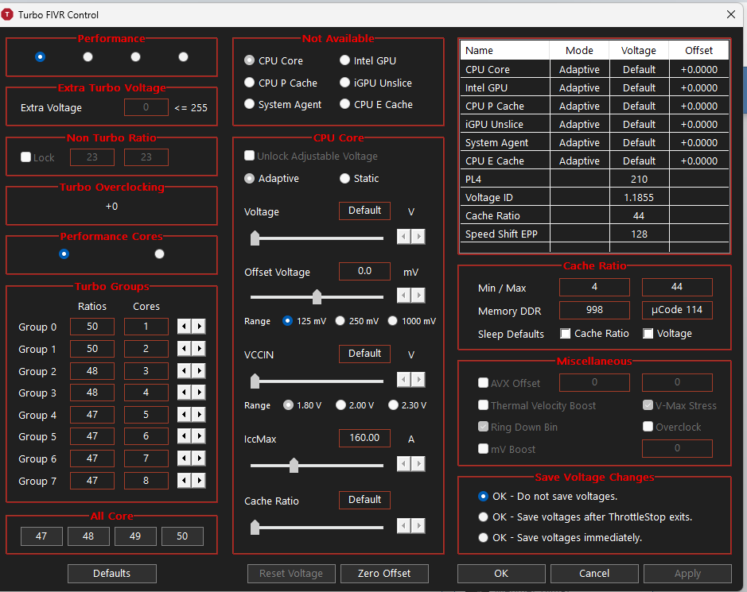Set VCCIN range to 2.30 V

(x=393, y=405)
